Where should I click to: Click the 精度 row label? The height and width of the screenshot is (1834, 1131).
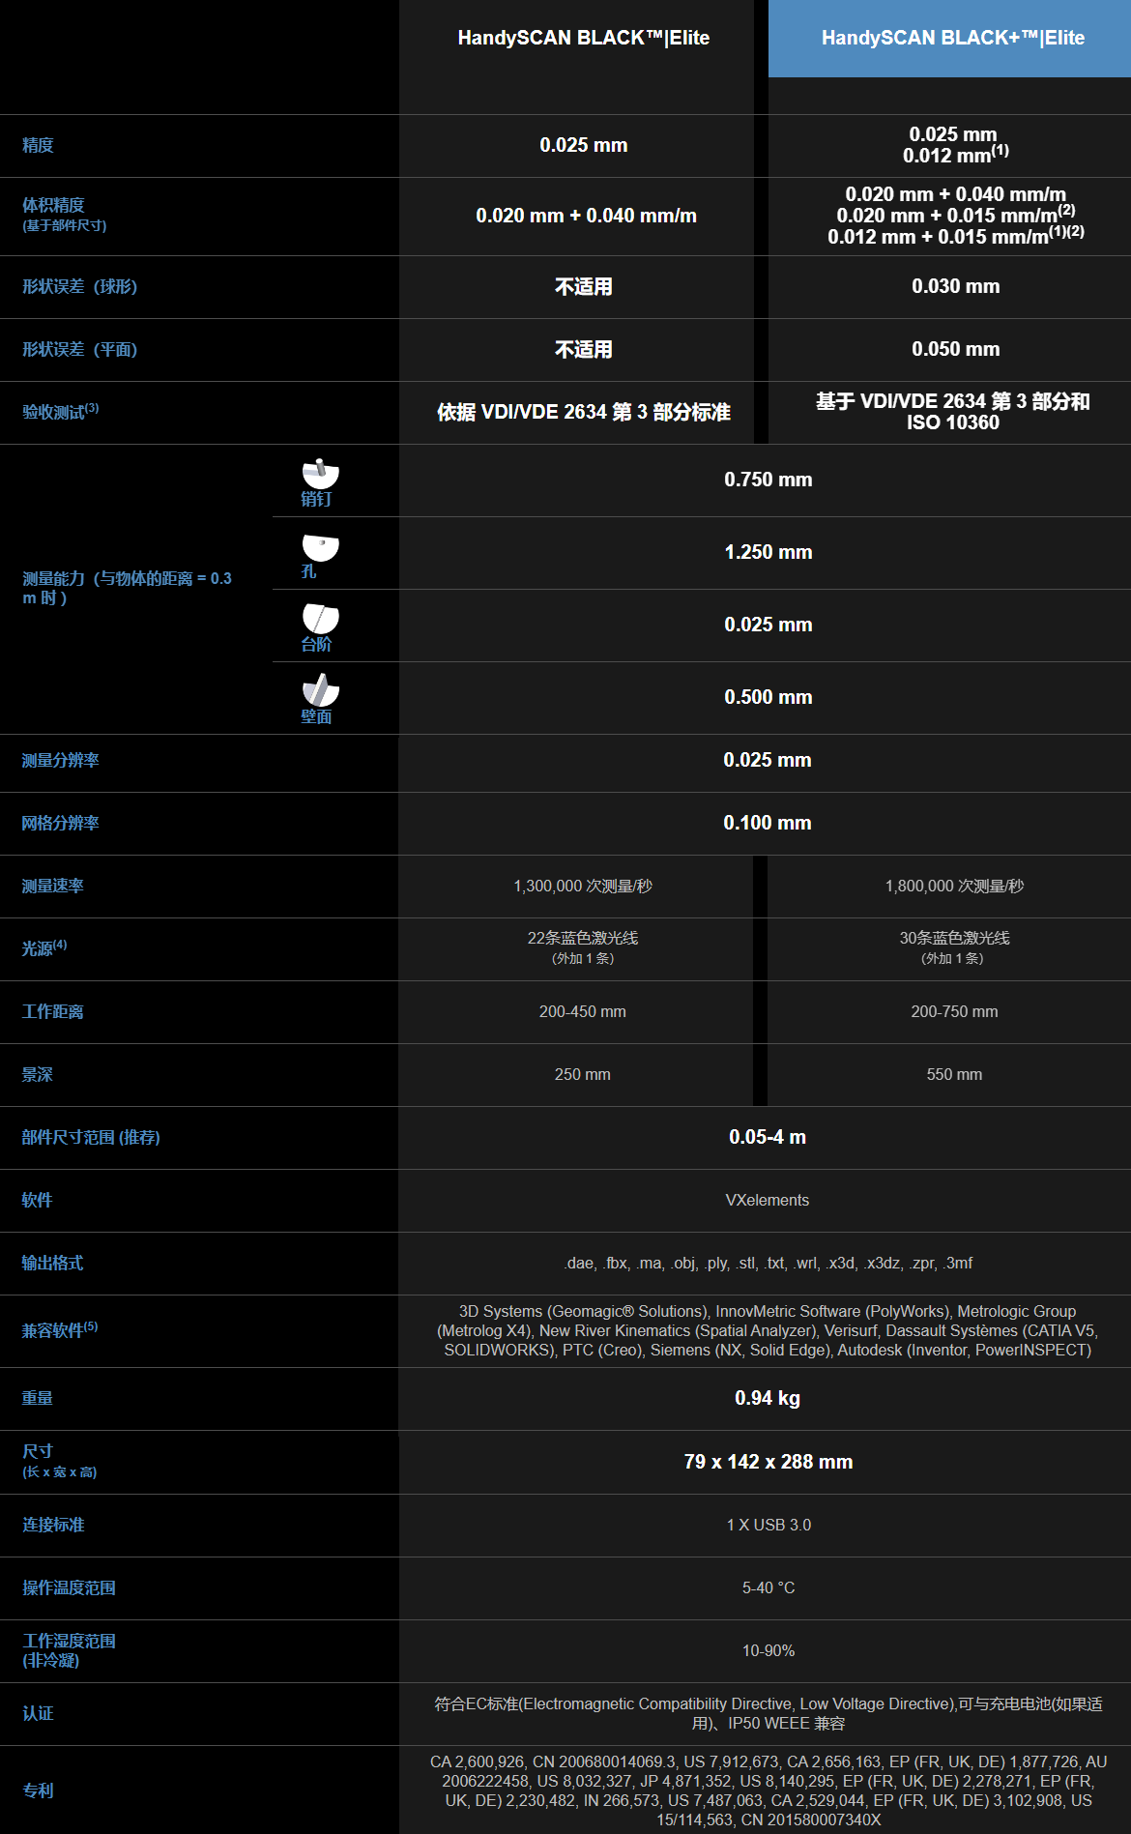pos(38,145)
